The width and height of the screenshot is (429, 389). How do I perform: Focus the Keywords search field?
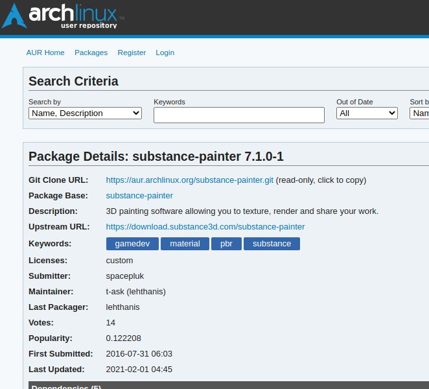[239, 115]
